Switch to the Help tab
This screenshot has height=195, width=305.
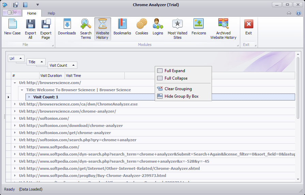51,13
